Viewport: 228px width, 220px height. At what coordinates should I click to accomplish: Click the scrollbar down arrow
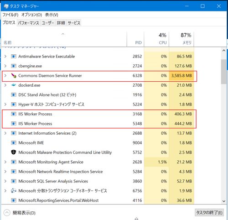224,201
